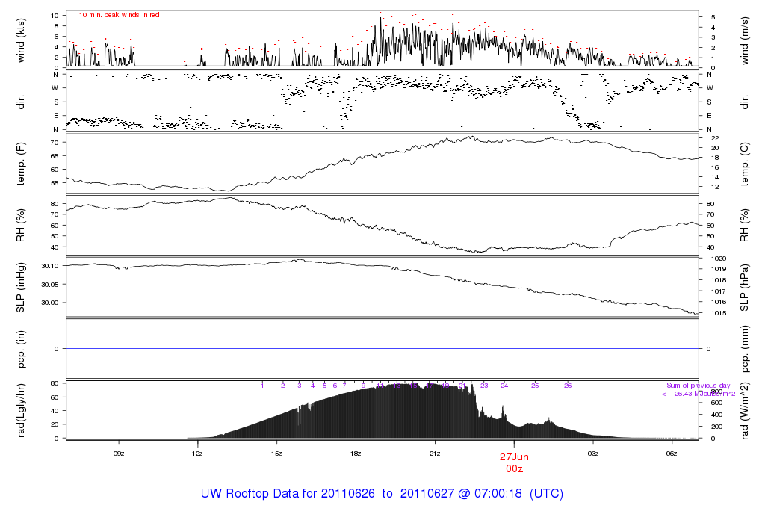
Task: Select the red "27Jun" date label
Action: point(514,457)
